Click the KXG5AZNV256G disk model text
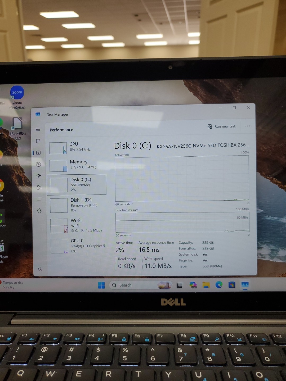 pos(203,146)
